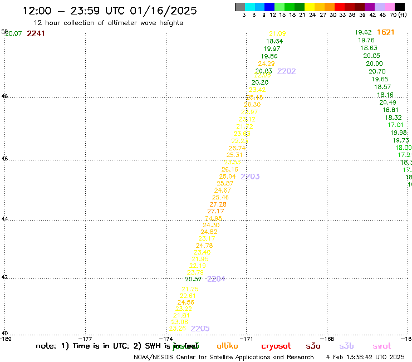412x362 pixels.
Task: Click the 2202 s3b time label
Action: (286, 71)
